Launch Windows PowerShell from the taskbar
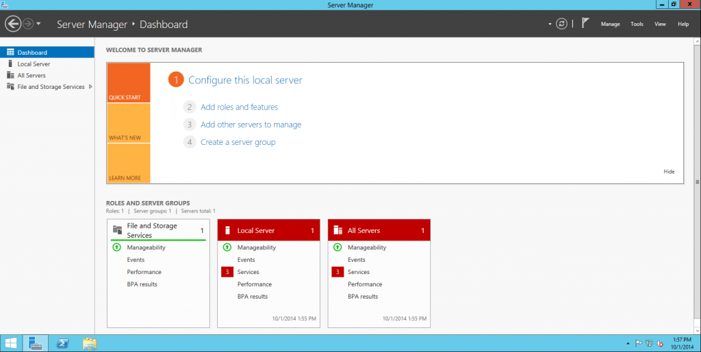 [x=62, y=343]
